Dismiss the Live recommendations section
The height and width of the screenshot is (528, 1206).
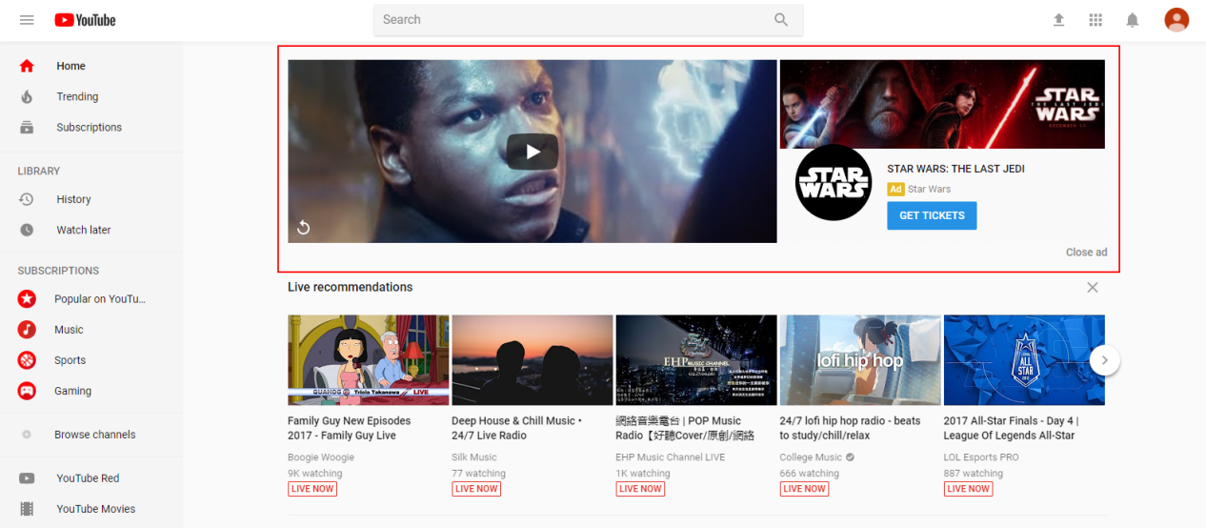[x=1093, y=287]
